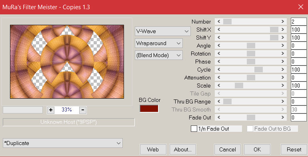308x157 pixels.
Task: Click the Phase slider right arrow
Action: (x=283, y=62)
